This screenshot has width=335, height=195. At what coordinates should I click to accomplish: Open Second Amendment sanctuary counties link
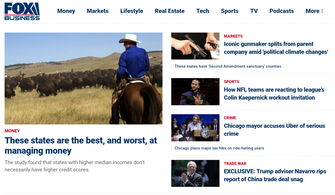tap(228, 66)
